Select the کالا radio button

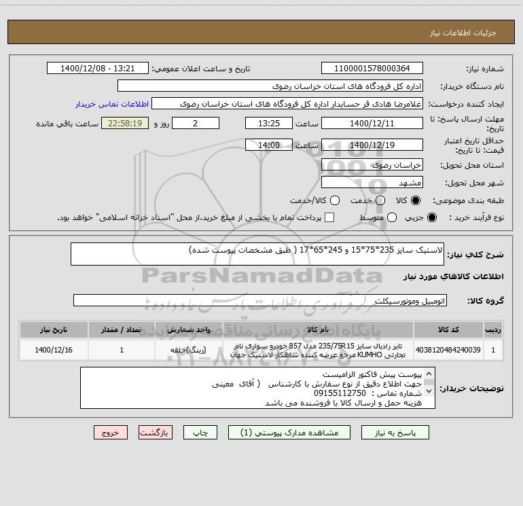[416, 200]
